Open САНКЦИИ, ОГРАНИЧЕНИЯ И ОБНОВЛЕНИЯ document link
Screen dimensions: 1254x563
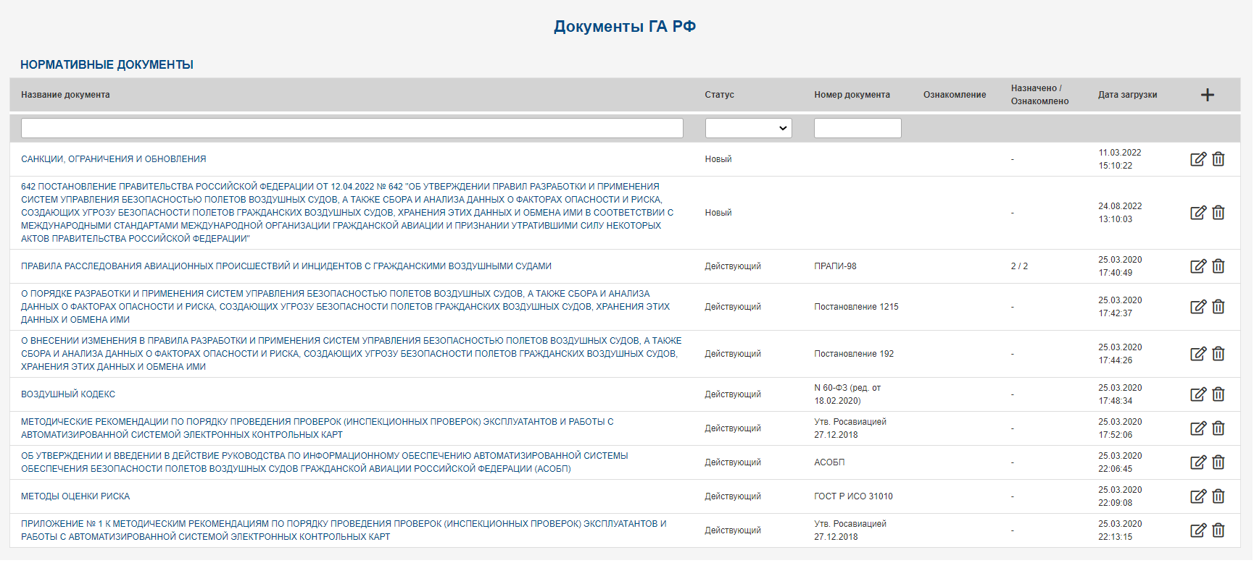pyautogui.click(x=114, y=159)
